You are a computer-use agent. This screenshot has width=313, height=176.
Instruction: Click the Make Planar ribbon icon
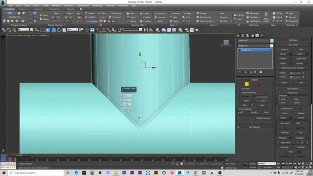tap(266, 17)
